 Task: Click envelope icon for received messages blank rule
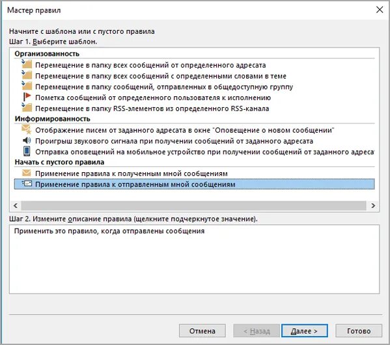click(26, 173)
